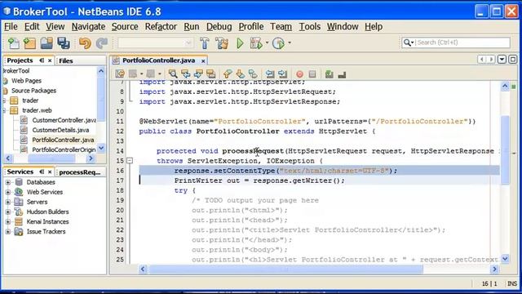This screenshot has width=522, height=294.
Task: Select the Projects tab
Action: 20,60
